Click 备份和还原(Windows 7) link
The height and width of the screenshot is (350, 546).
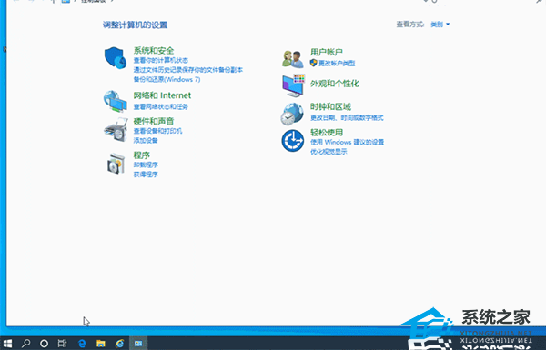point(167,80)
